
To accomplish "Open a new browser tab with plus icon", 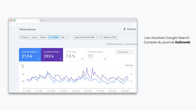I will (42, 21).
